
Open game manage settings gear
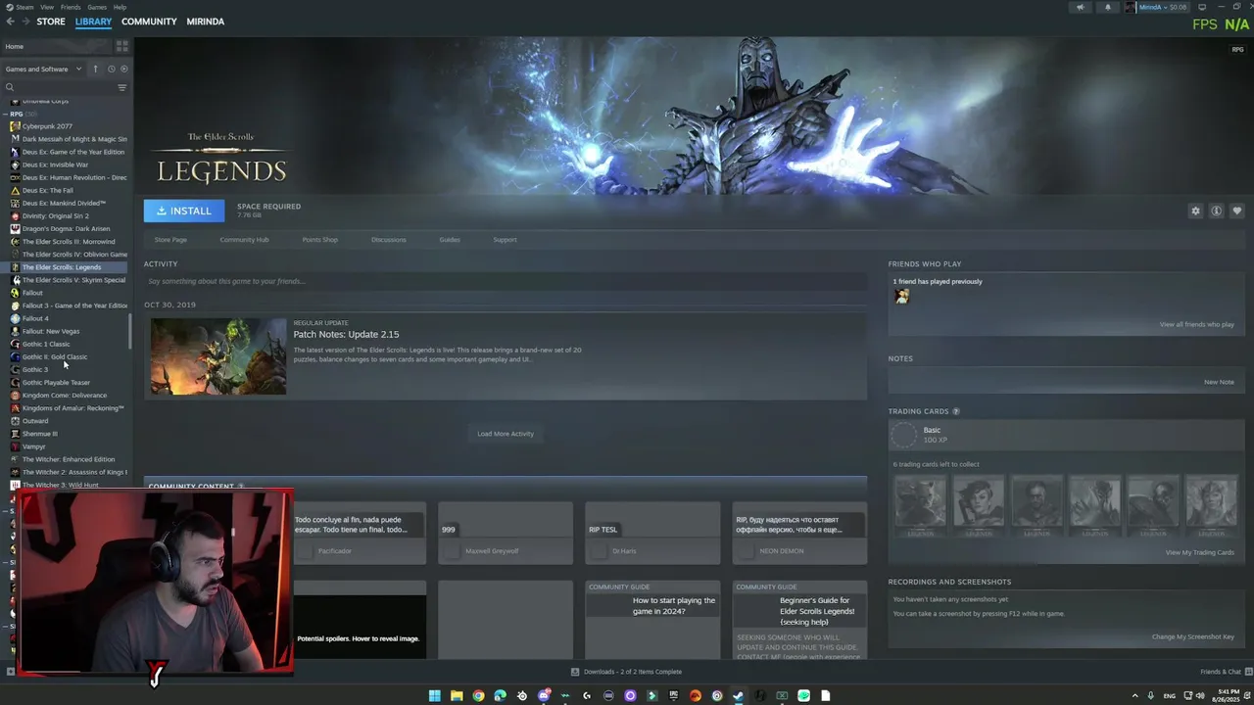pyautogui.click(x=1195, y=211)
